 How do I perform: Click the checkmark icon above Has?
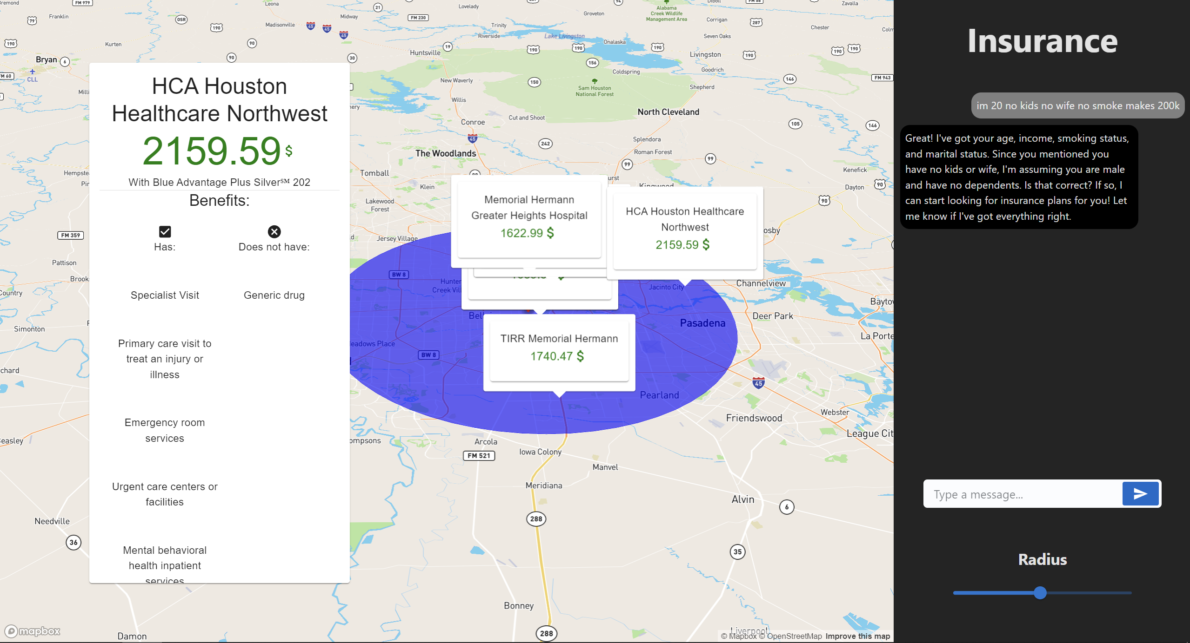pyautogui.click(x=165, y=231)
